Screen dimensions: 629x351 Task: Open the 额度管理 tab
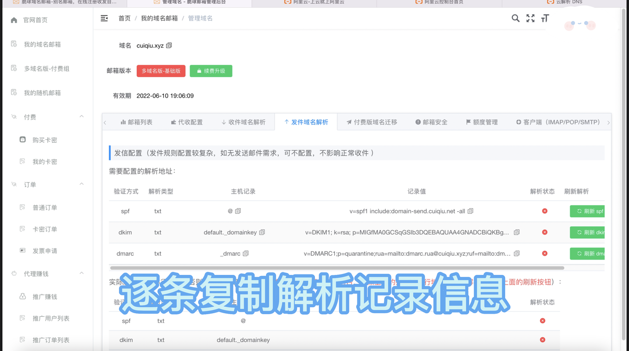[x=482, y=122]
